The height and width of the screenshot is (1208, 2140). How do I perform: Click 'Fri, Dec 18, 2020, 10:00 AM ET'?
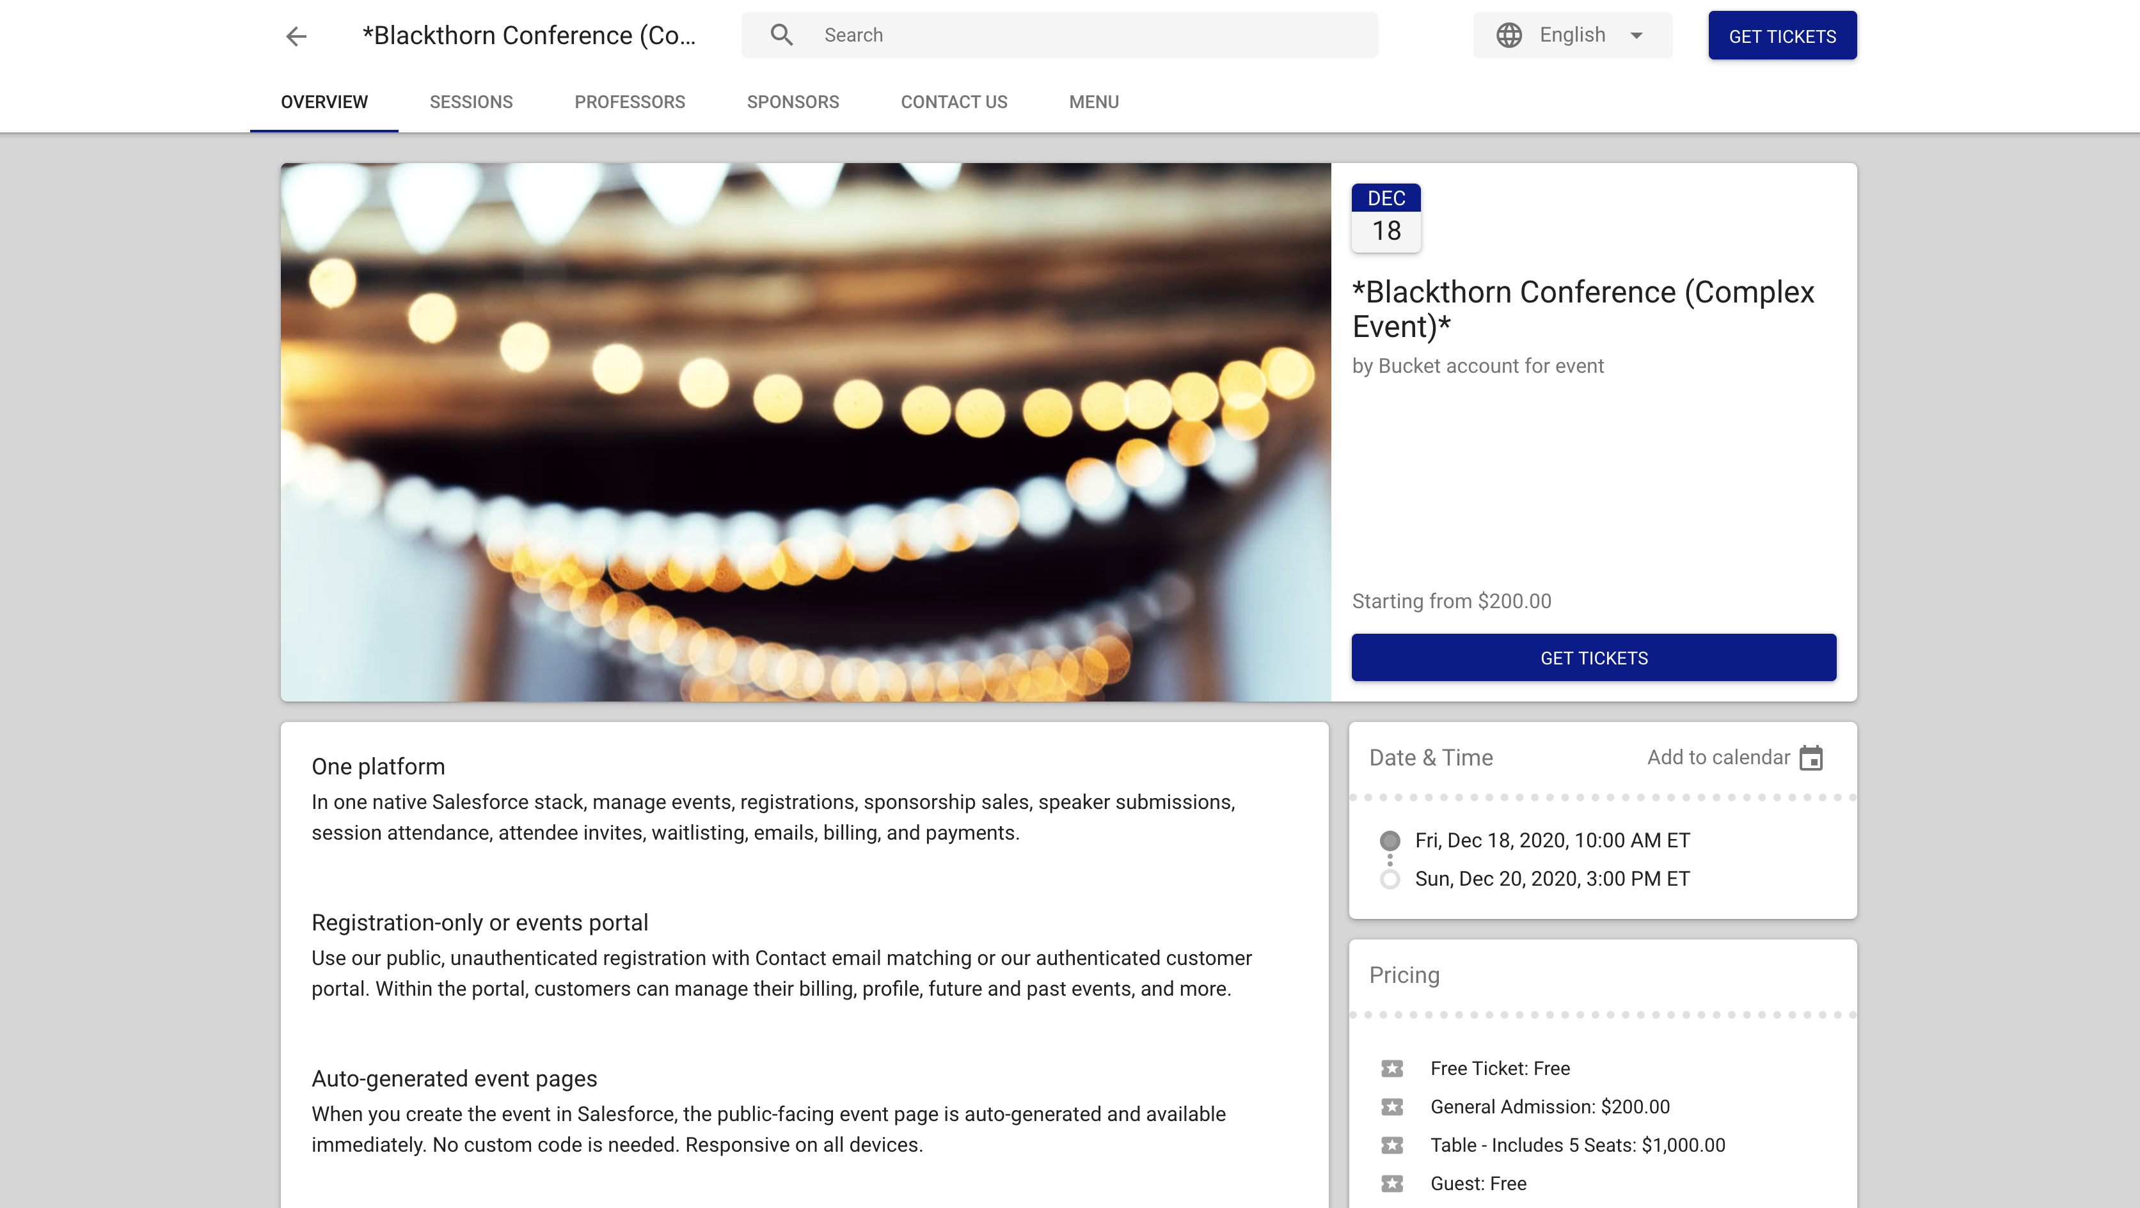click(1552, 840)
